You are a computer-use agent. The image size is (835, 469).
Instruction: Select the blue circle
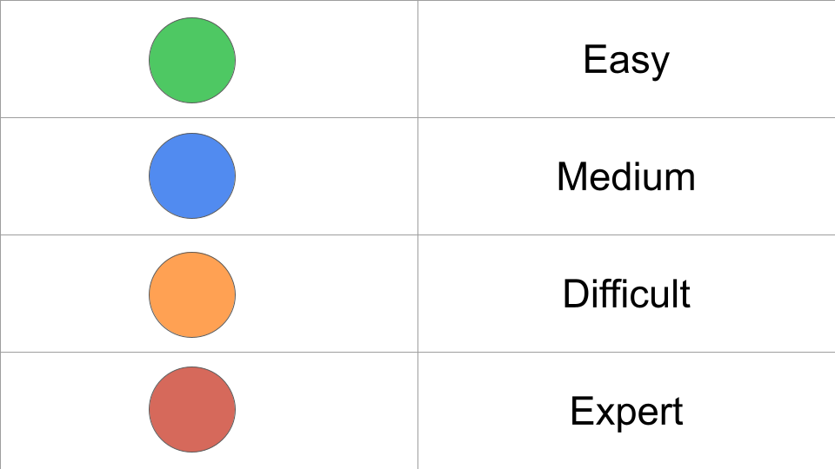tap(192, 176)
